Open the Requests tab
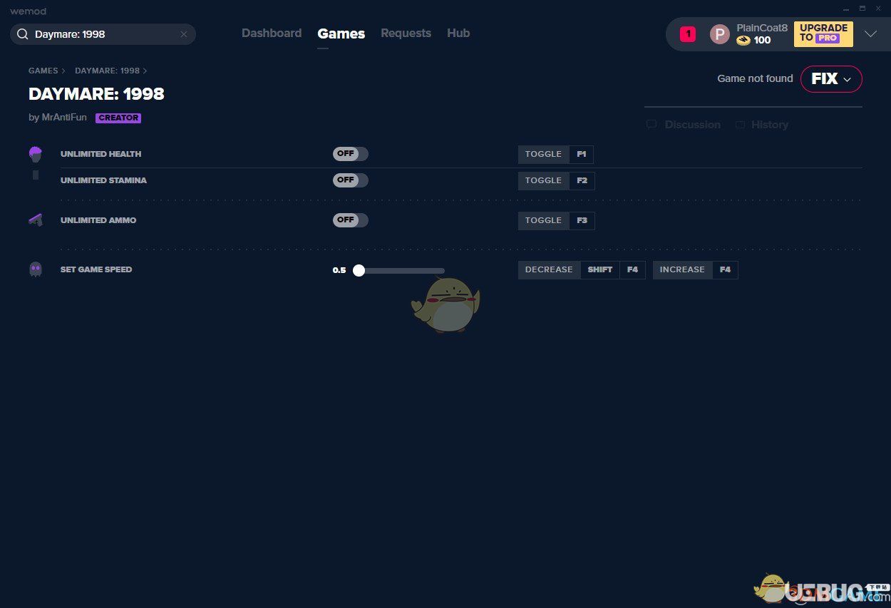The width and height of the screenshot is (891, 608). click(406, 34)
